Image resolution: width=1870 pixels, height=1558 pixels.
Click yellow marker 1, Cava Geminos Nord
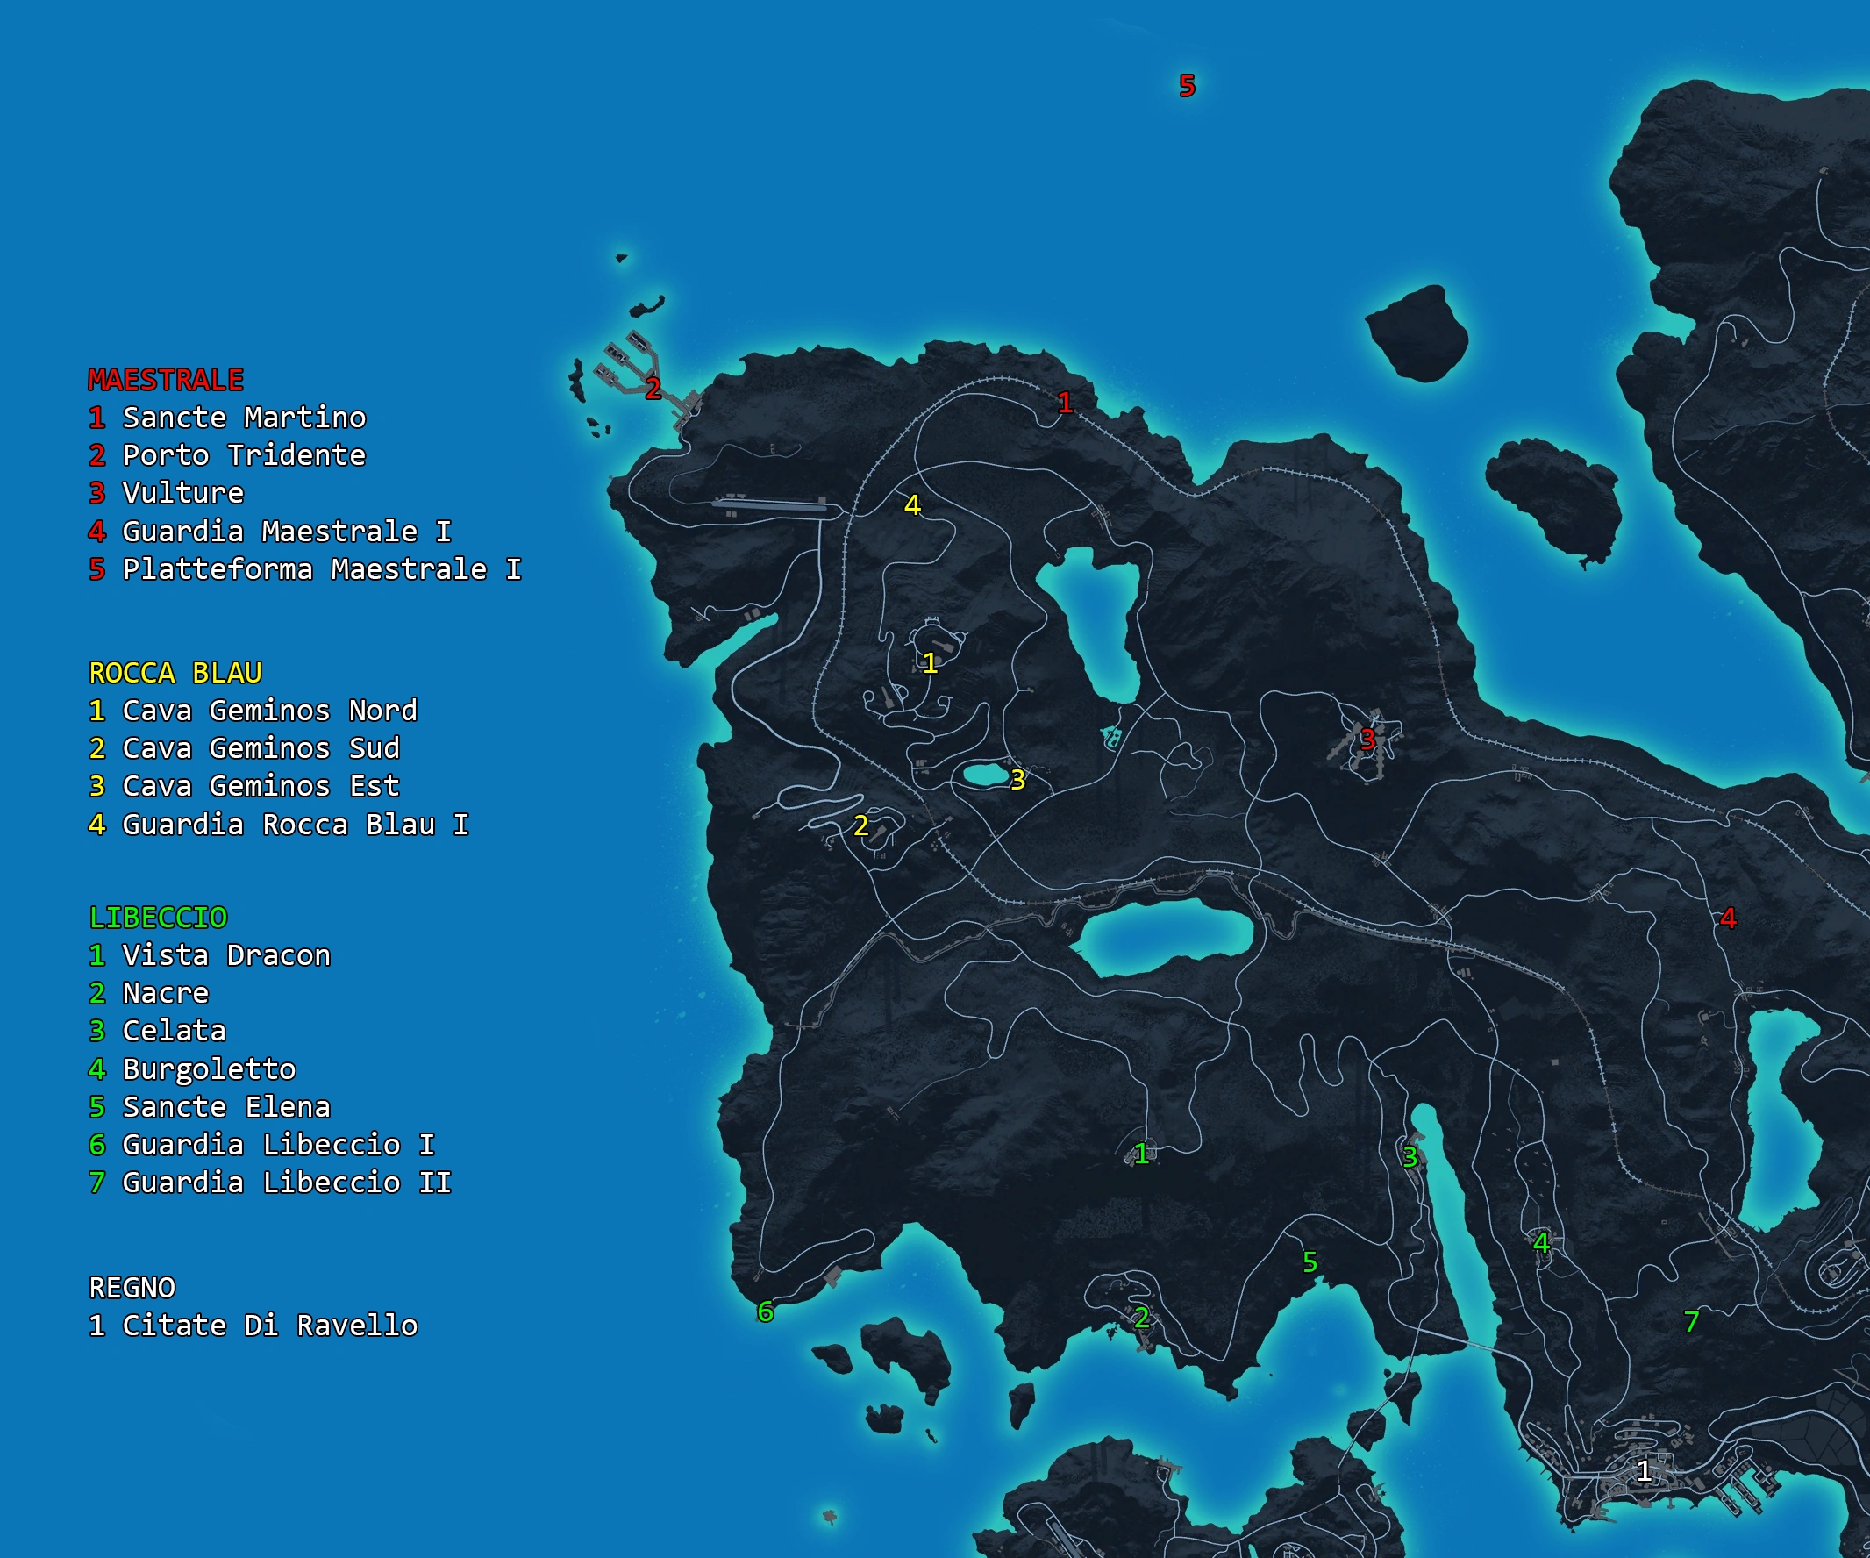(x=930, y=662)
